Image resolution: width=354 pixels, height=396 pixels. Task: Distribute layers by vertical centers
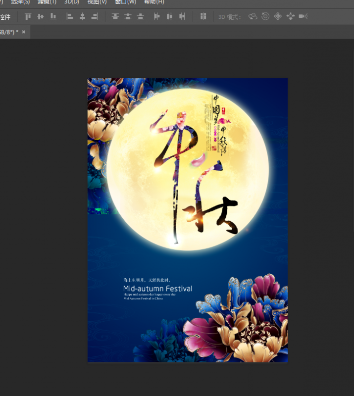(x=128, y=17)
